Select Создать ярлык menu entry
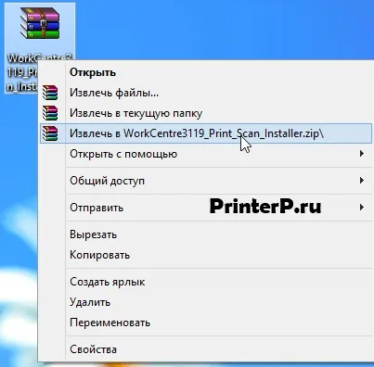The image size is (374, 367). coord(206,282)
